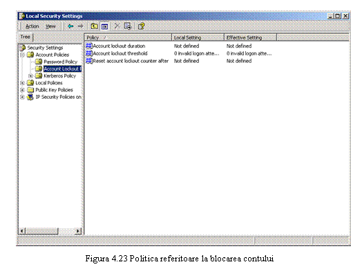Click the tree pane's right scroll arrow
Image resolution: width=351 pixels, height=269 pixels.
click(78, 231)
